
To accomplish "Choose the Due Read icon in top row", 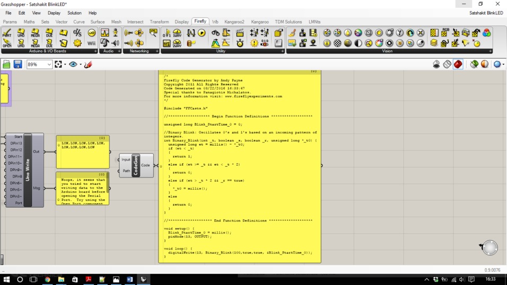I will [49, 33].
